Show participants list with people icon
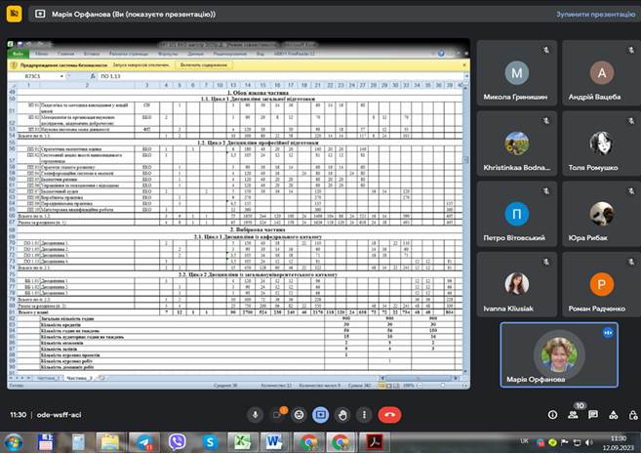Image resolution: width=641 pixels, height=454 pixels. [574, 415]
